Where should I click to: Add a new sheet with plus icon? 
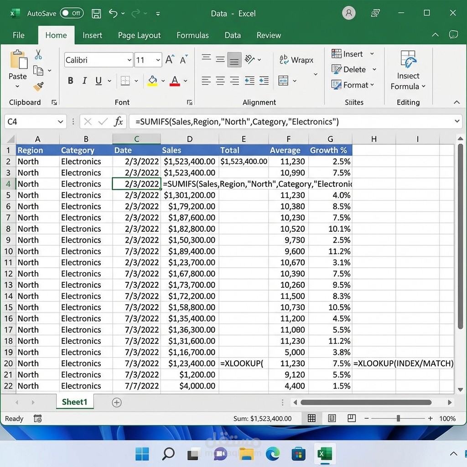tap(117, 403)
